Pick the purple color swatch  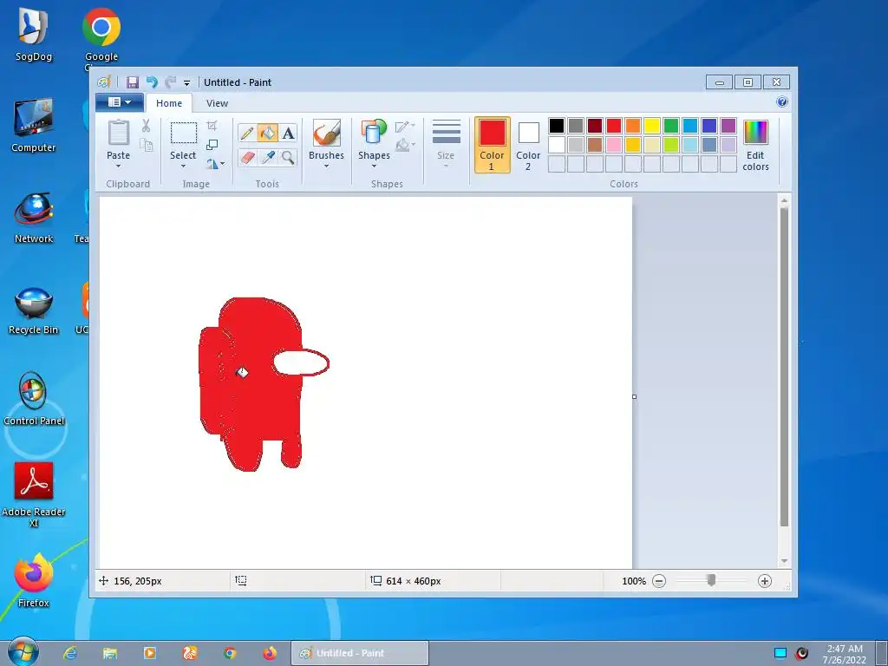coord(728,125)
